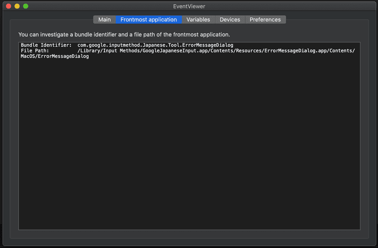Screen dimensions: 378x248
Task: Select the Frontmost application tab
Action: 149,19
